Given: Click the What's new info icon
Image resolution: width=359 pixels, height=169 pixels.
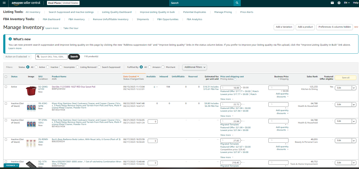Looking at the screenshot, I should click(x=10, y=39).
